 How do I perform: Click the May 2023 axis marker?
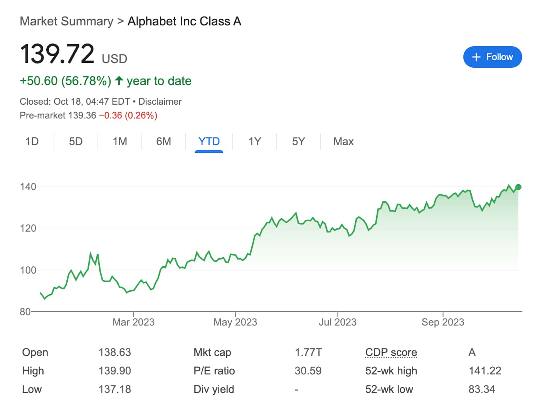(235, 322)
